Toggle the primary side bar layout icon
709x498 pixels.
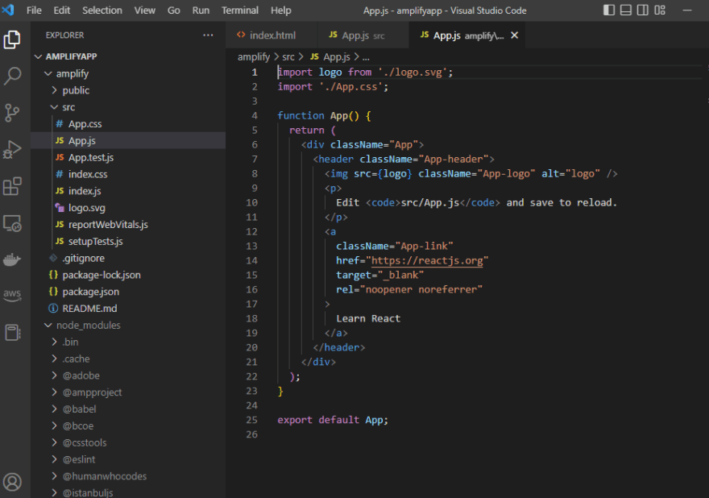pyautogui.click(x=608, y=10)
